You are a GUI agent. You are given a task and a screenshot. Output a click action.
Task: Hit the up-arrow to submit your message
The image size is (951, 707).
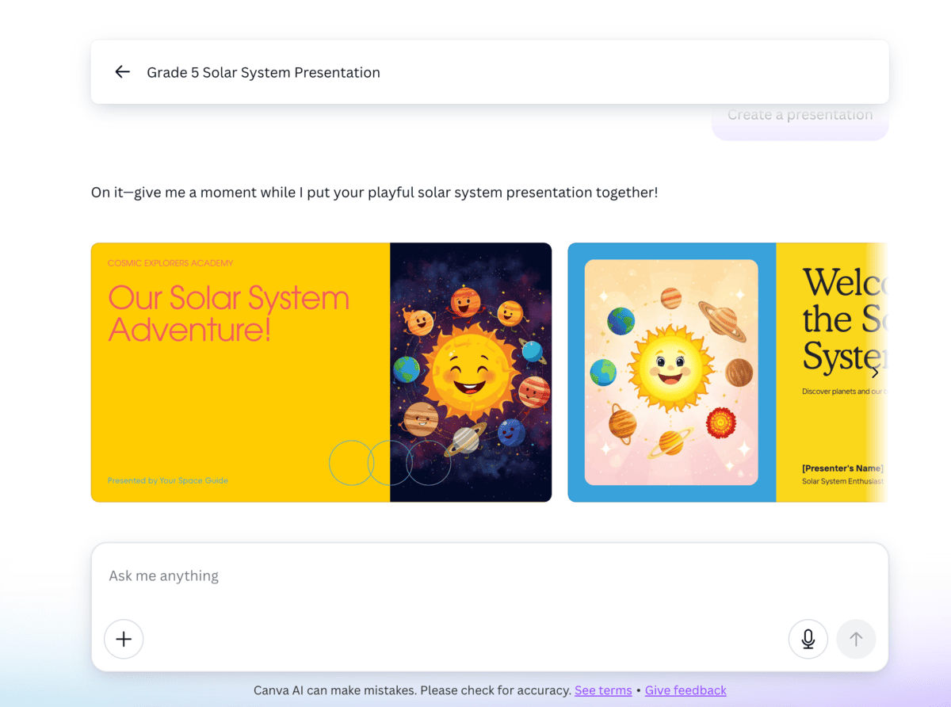click(x=856, y=639)
